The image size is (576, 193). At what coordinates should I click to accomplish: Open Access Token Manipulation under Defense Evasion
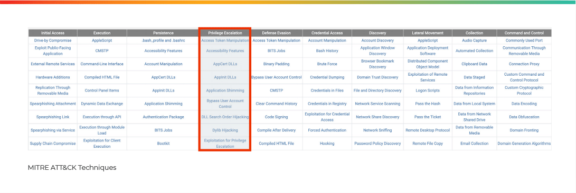pyautogui.click(x=277, y=40)
